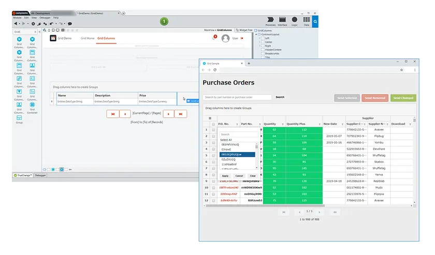This screenshot has width=435, height=255.
Task: Toggle the header select-all checkbox
Action: click(x=213, y=124)
